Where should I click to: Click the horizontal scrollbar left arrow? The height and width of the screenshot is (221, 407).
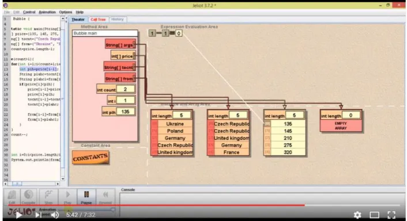tap(5, 184)
